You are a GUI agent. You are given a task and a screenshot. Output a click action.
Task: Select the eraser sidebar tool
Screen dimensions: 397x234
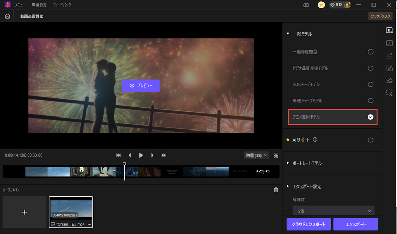389,81
